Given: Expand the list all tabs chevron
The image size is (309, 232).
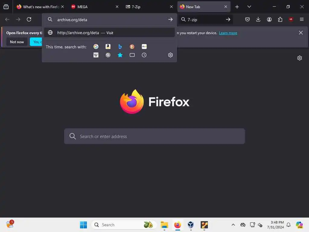Looking at the screenshot, I should click(x=249, y=7).
